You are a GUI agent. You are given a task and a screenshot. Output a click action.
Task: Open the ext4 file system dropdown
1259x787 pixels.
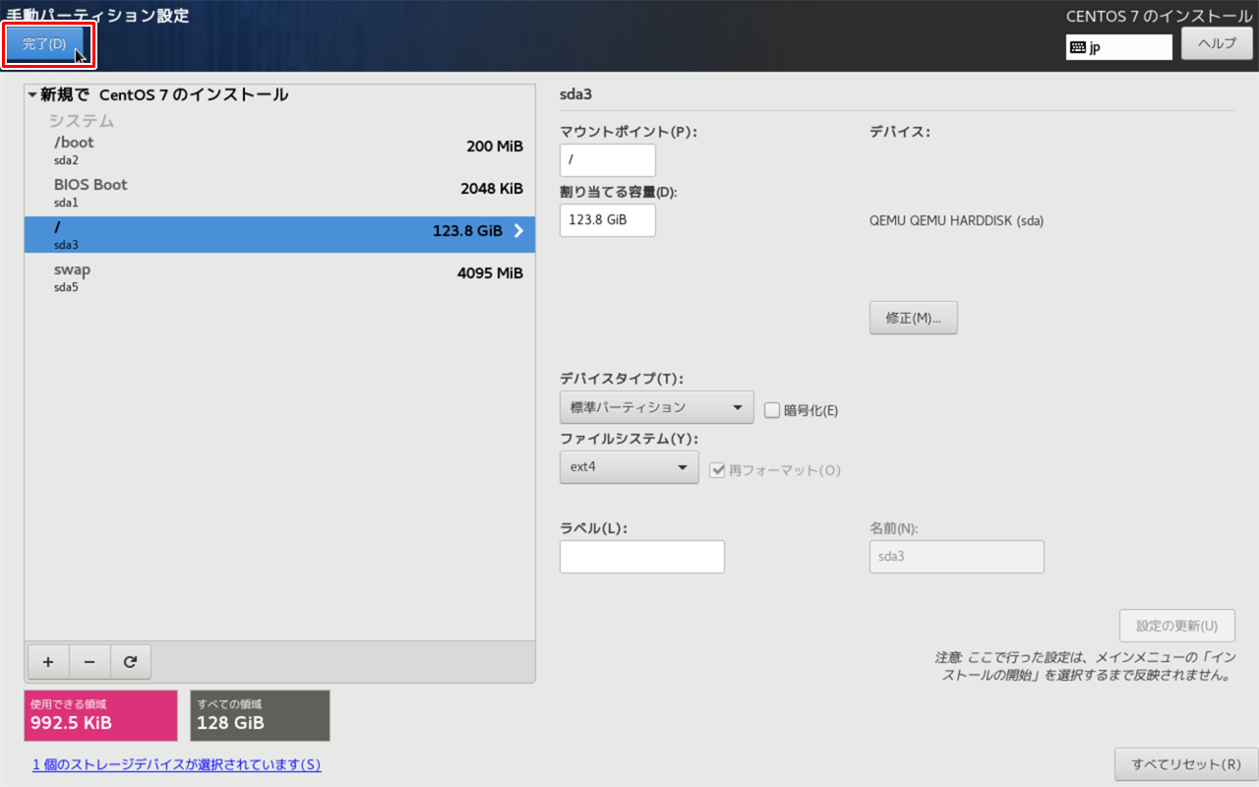(x=629, y=466)
